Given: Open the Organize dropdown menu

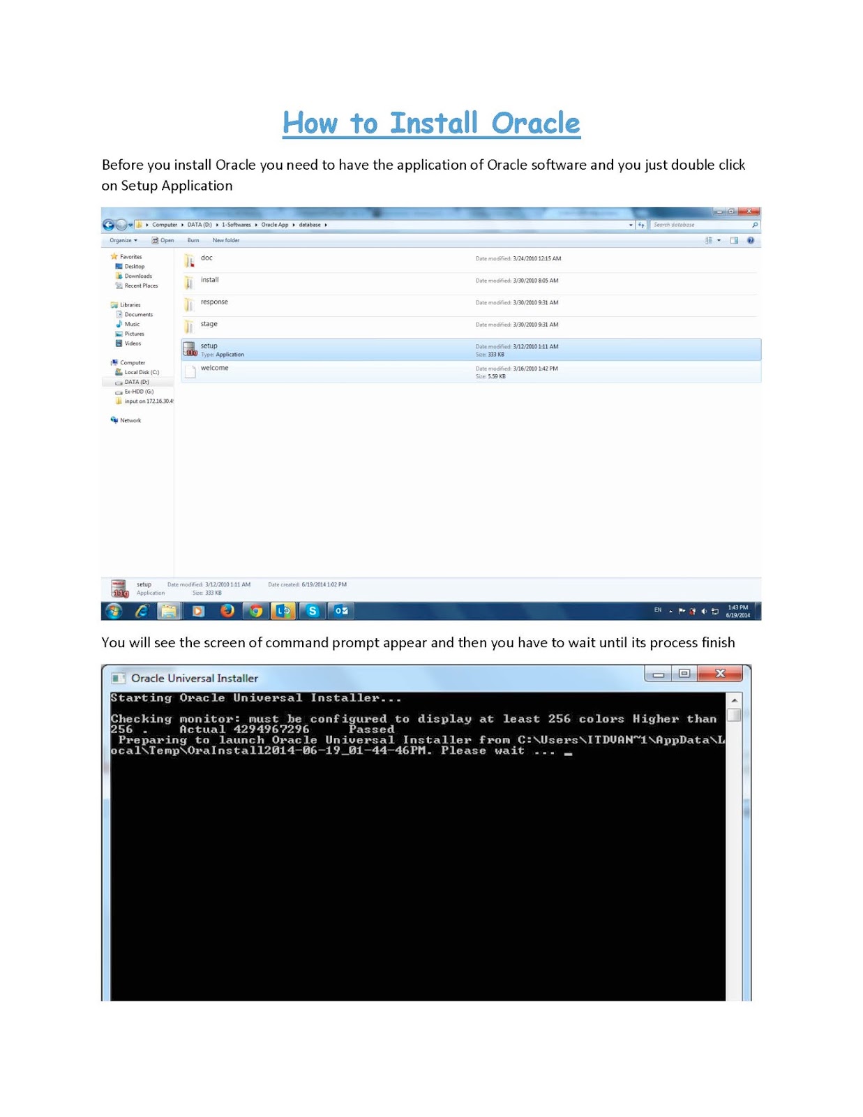Looking at the screenshot, I should pyautogui.click(x=123, y=240).
